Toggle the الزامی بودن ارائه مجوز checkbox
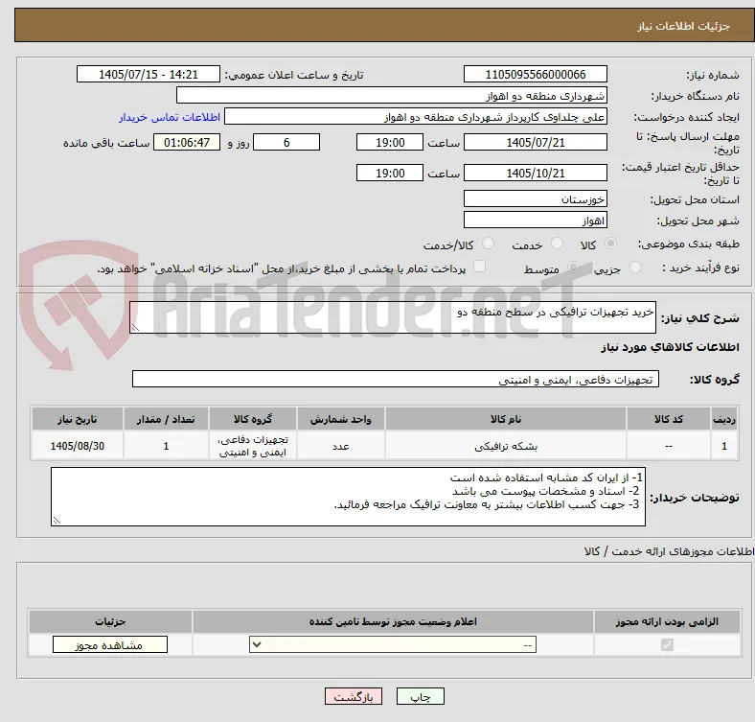Screen dimensions: 755x722 [x=667, y=644]
